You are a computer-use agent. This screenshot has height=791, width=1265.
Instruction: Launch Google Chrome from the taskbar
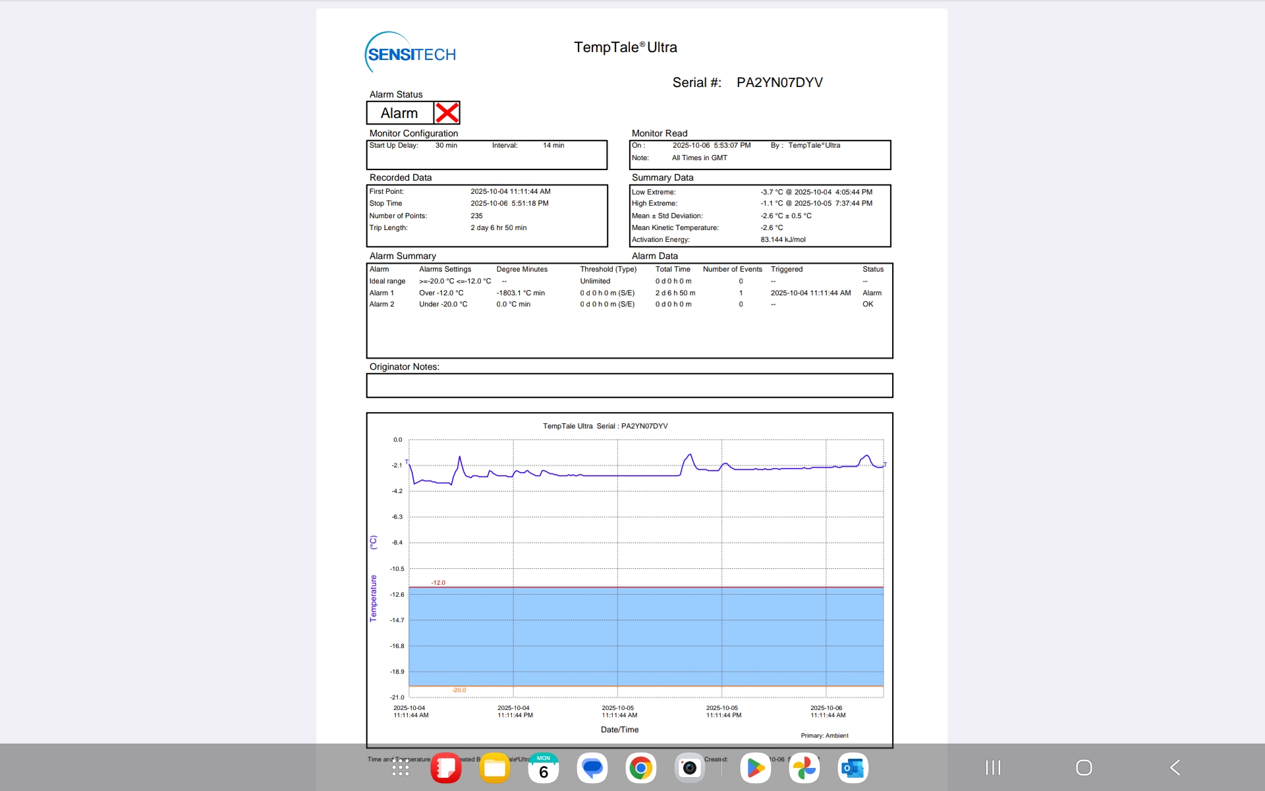pos(641,768)
